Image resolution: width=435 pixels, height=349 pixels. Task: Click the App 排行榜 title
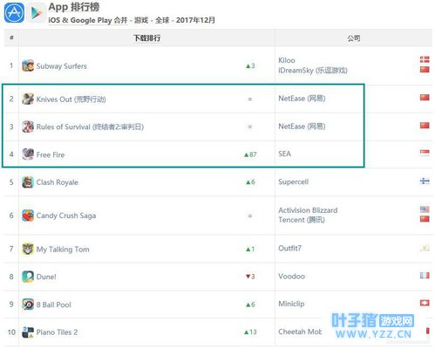coord(74,7)
